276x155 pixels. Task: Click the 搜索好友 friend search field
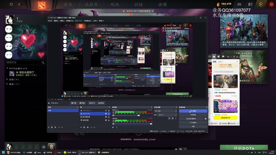26,62
